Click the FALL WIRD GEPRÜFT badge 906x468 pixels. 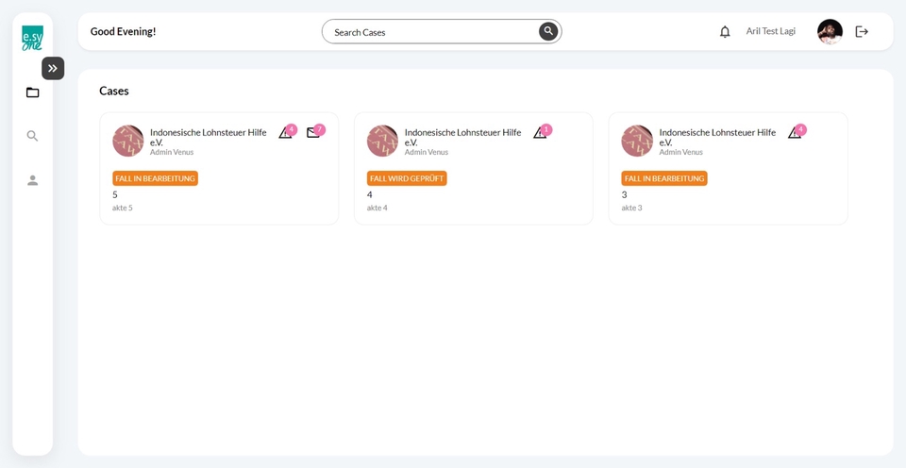tap(407, 178)
